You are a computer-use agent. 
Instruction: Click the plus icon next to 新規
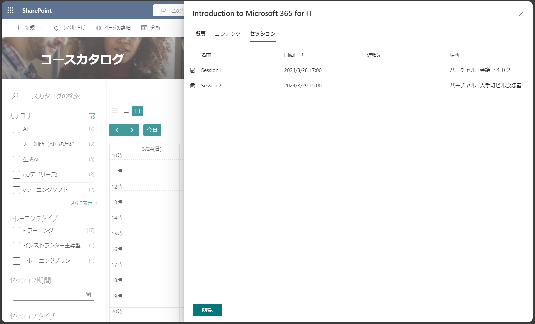pyautogui.click(x=18, y=28)
